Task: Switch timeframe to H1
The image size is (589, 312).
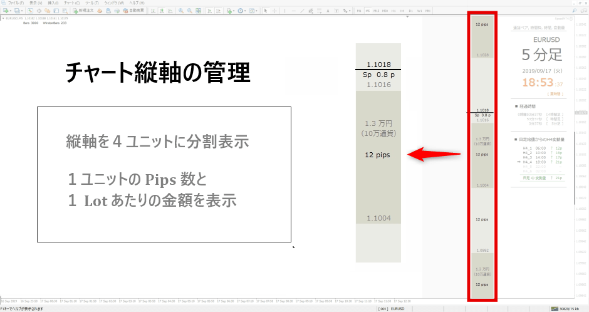Action: (x=394, y=11)
